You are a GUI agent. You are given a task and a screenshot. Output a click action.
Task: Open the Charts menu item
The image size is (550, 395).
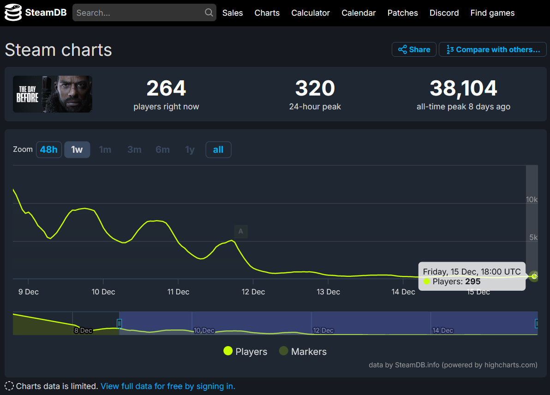pos(267,13)
